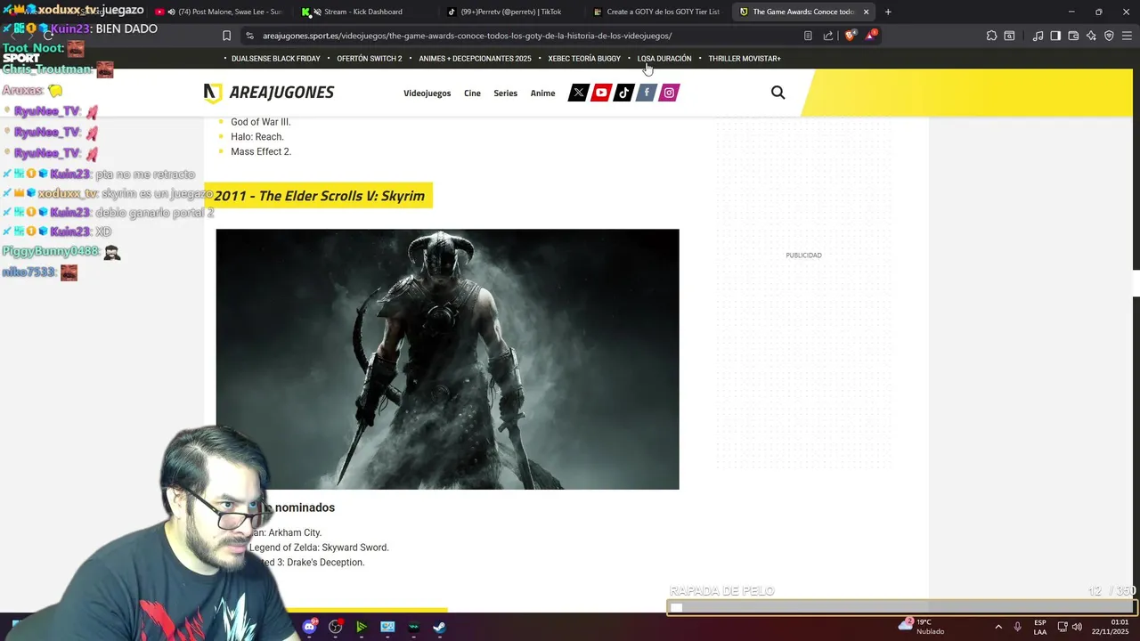1140x641 pixels.
Task: Open the AreaJugones X (Twitter) profile icon
Action: (578, 93)
